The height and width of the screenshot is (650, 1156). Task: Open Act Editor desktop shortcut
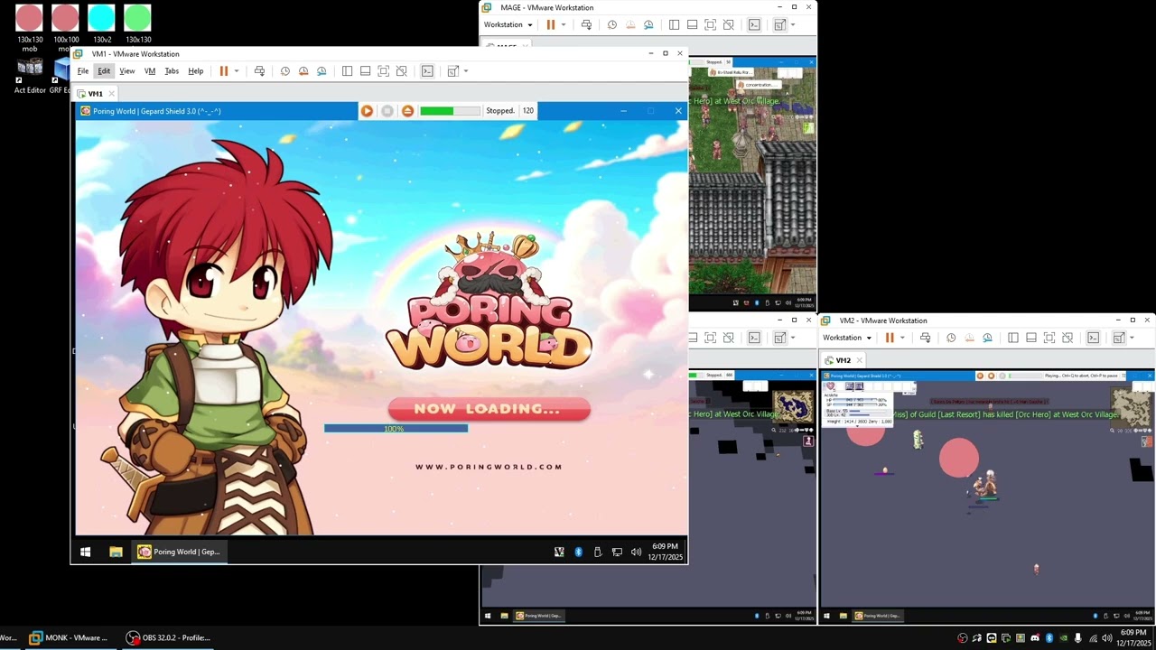click(30, 76)
